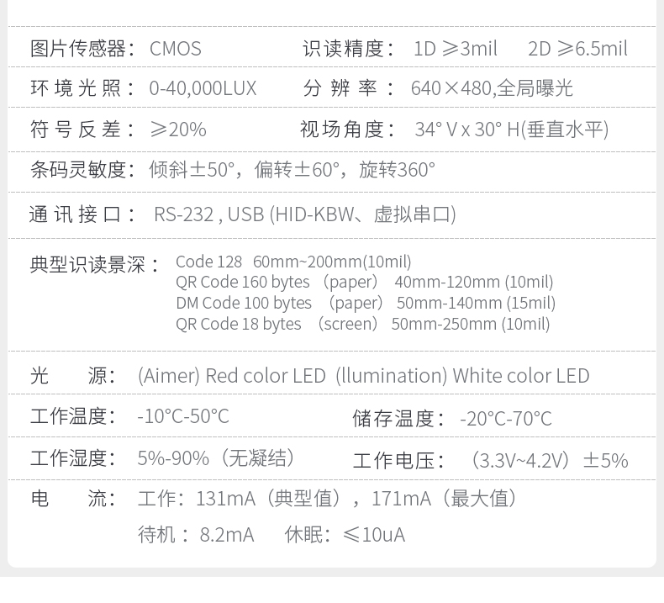This screenshot has height=603, width=664.
Task: Click the QR Code 18 bytes screen line
Action: [x=363, y=324]
